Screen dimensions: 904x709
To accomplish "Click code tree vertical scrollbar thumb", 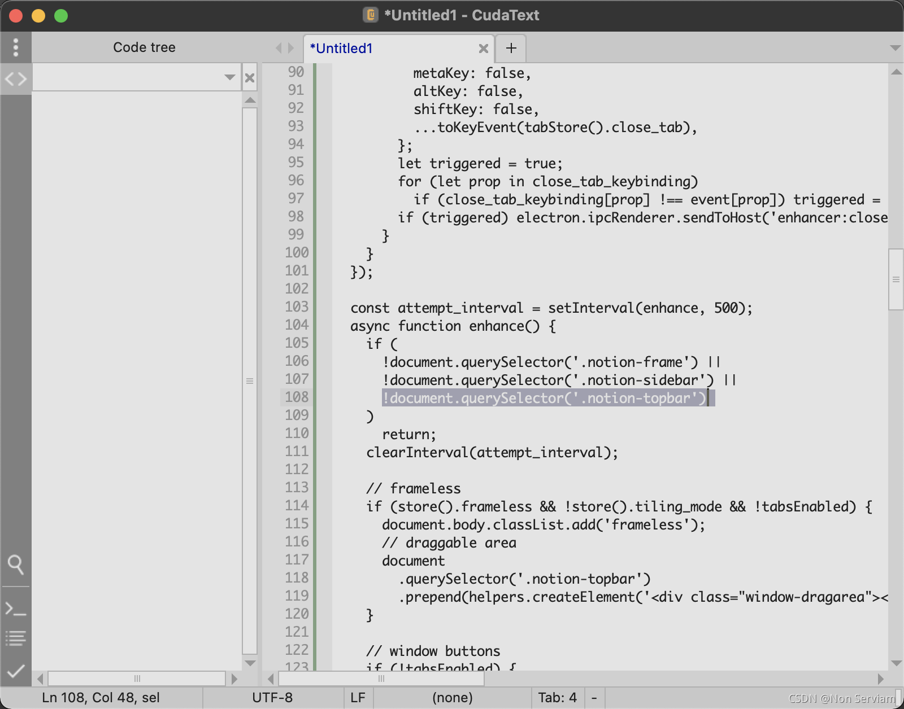I will point(250,381).
